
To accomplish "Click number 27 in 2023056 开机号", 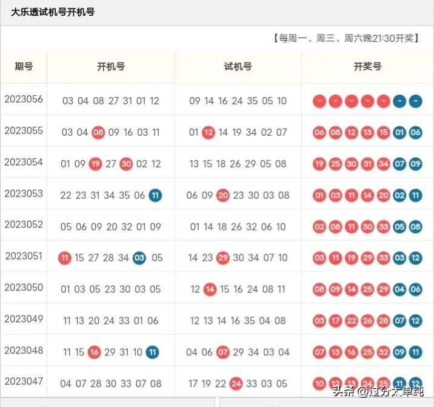I will [x=113, y=101].
